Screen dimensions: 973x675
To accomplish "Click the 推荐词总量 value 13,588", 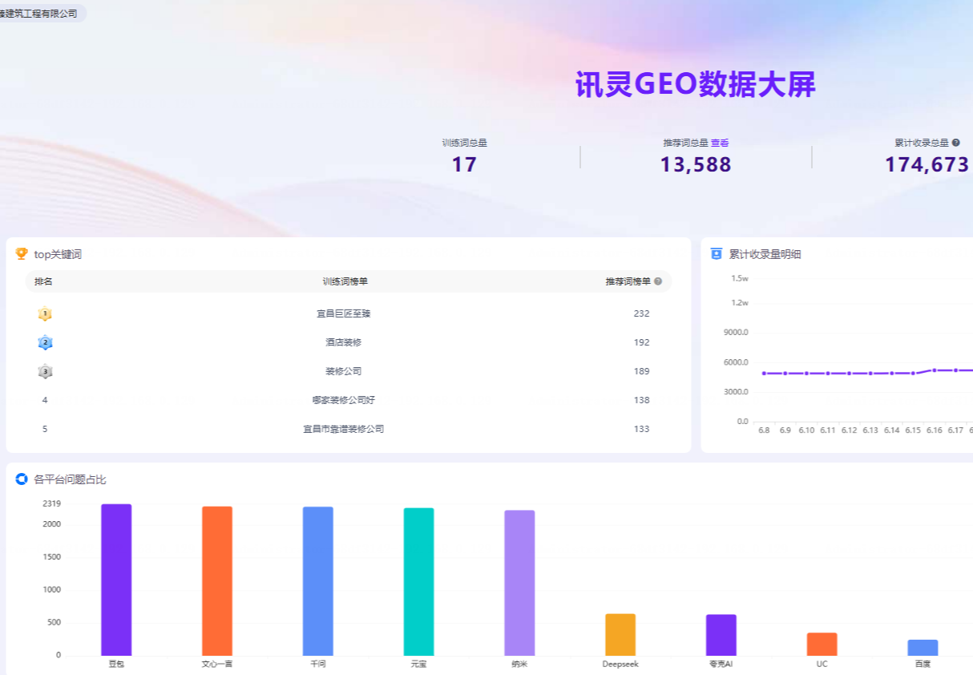I will coord(696,164).
